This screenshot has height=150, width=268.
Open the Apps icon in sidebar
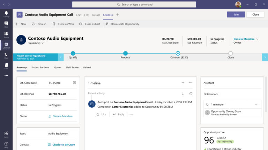(6, 134)
